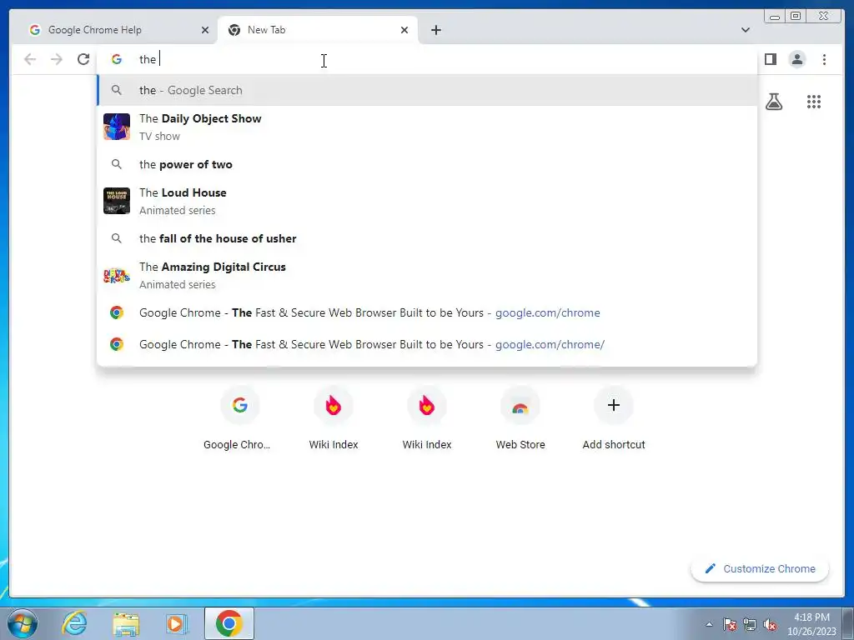This screenshot has height=640, width=854.
Task: Expand the tab search dropdown arrow
Action: pyautogui.click(x=745, y=30)
